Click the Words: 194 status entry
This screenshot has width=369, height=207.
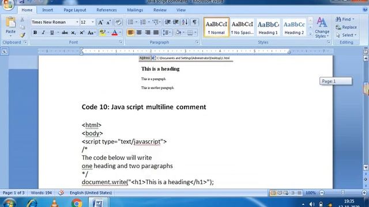pos(42,193)
